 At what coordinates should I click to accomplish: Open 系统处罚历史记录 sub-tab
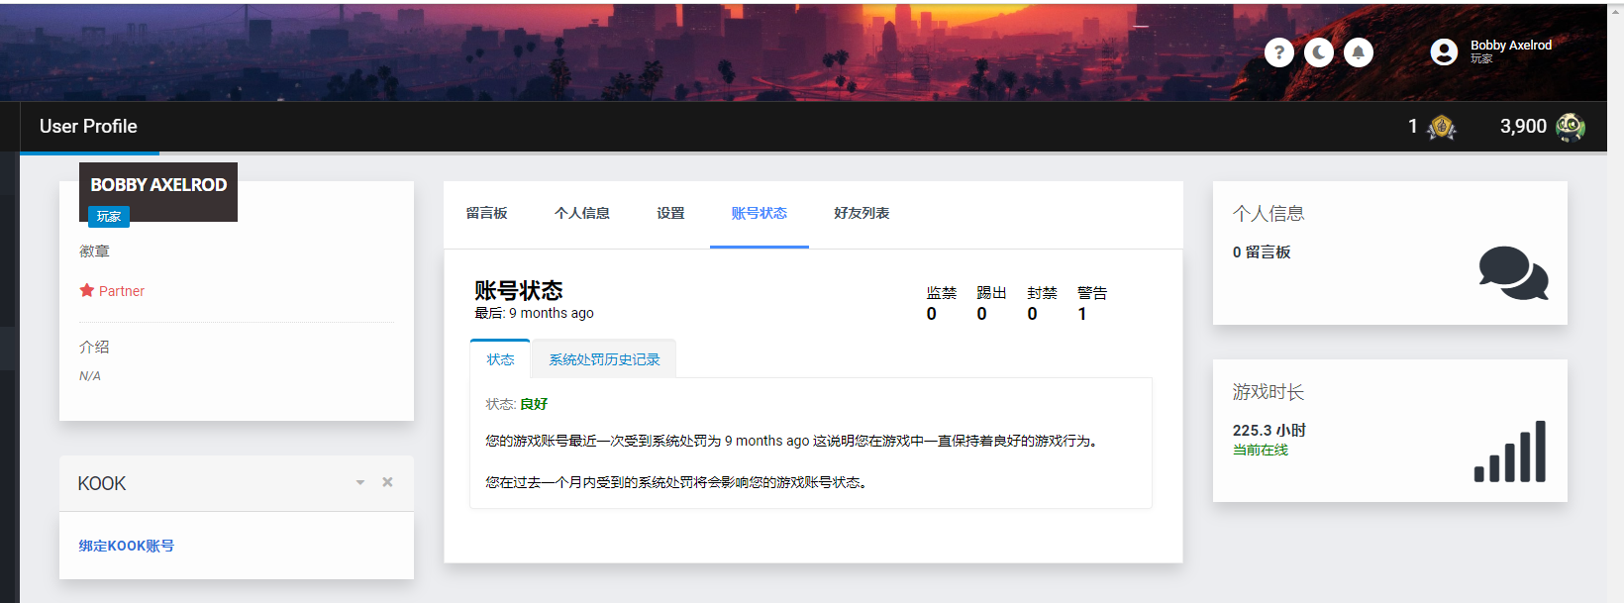[x=604, y=359]
